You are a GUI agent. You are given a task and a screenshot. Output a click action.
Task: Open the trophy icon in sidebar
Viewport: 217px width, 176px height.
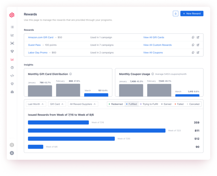(12, 51)
